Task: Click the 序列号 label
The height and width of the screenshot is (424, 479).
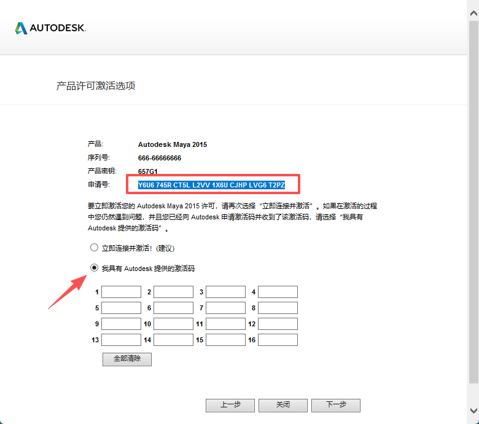Action: 99,158
